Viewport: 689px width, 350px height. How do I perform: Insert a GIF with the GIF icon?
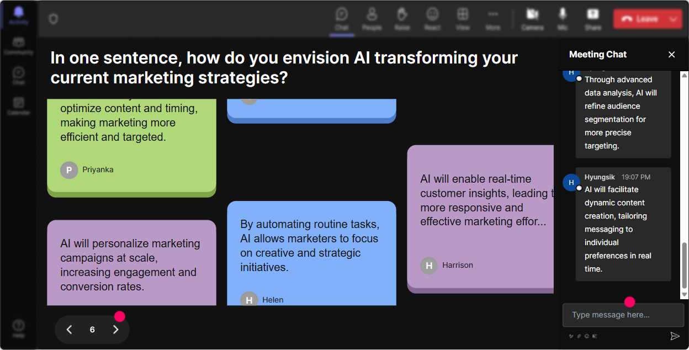click(595, 336)
